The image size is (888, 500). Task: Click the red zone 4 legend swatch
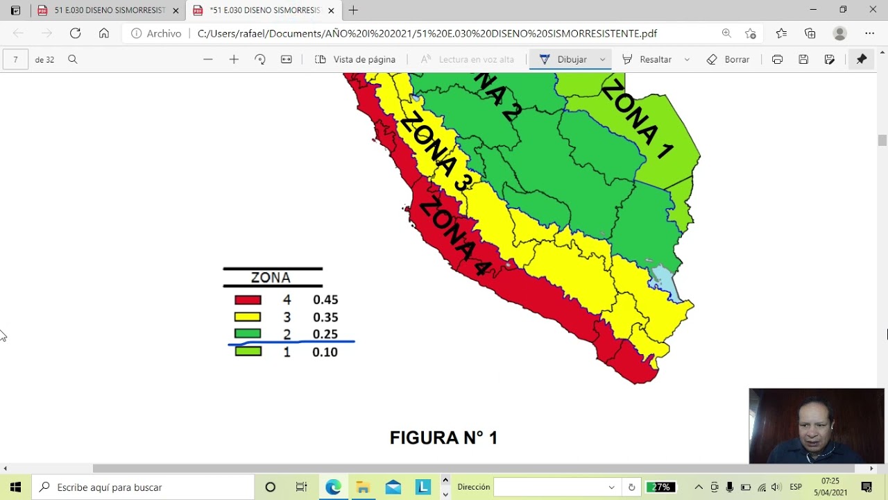point(248,300)
